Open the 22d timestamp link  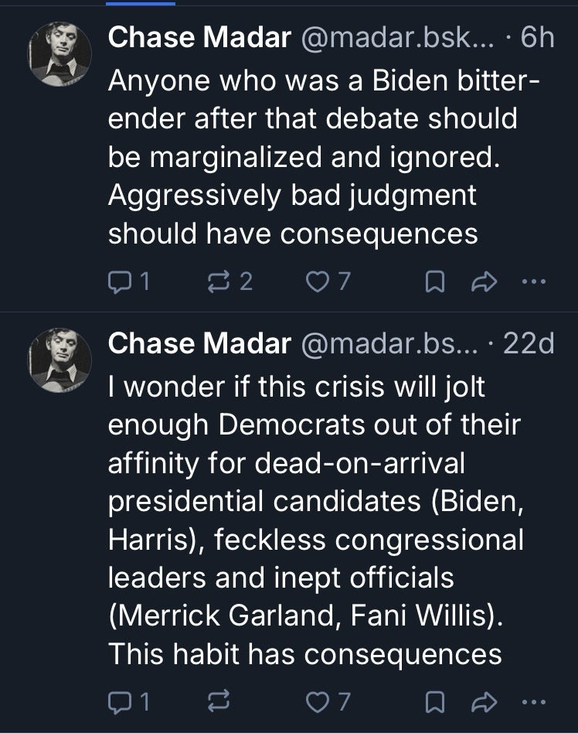[x=529, y=344]
